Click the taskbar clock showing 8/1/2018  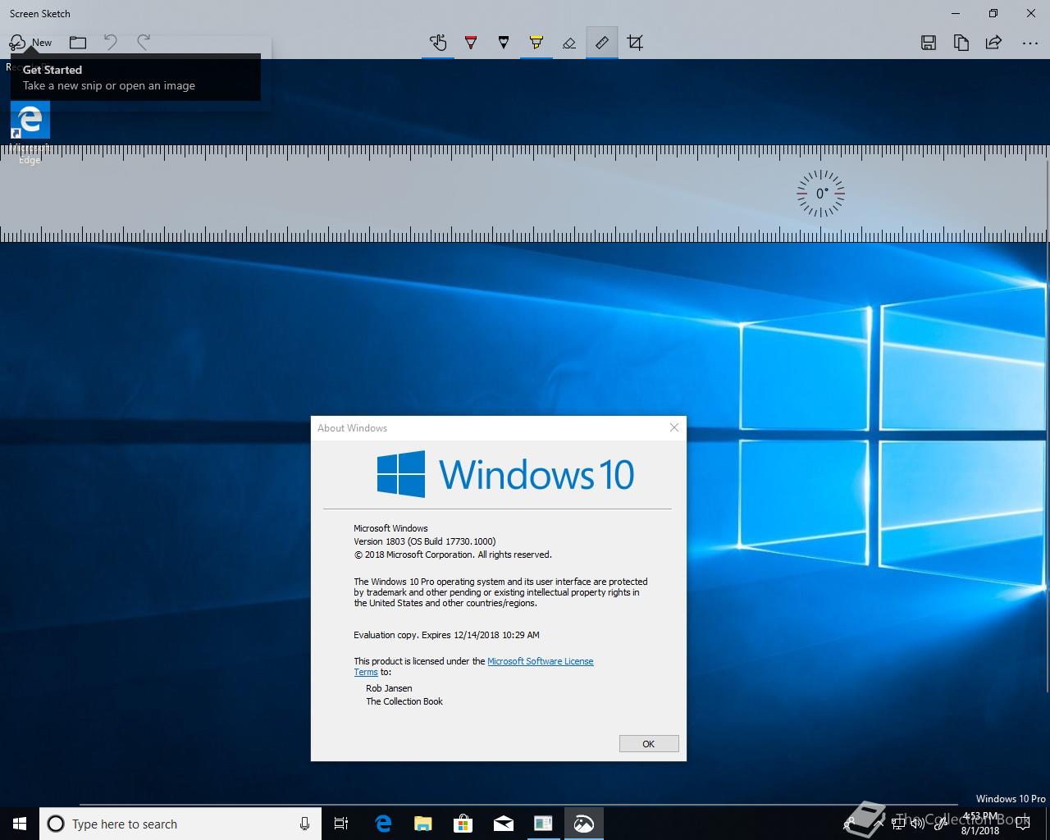pos(980,824)
